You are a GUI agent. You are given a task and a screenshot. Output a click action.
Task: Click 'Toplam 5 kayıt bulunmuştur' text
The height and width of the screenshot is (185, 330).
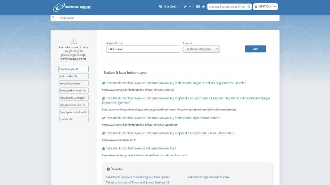[126, 72]
